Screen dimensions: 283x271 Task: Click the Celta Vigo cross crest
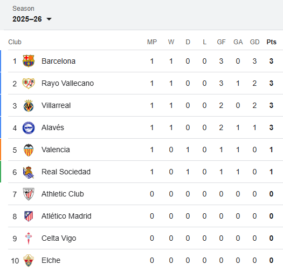(29, 238)
